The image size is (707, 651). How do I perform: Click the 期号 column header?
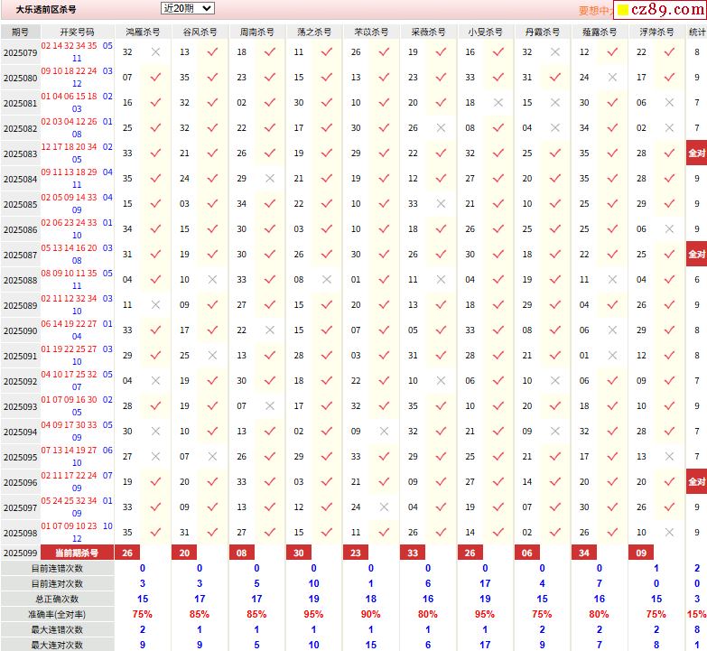point(20,32)
